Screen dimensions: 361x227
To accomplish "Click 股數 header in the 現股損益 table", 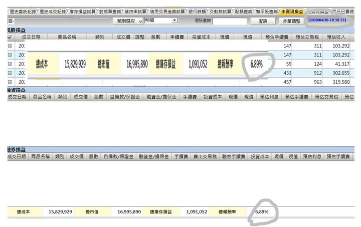I will tap(155, 37).
